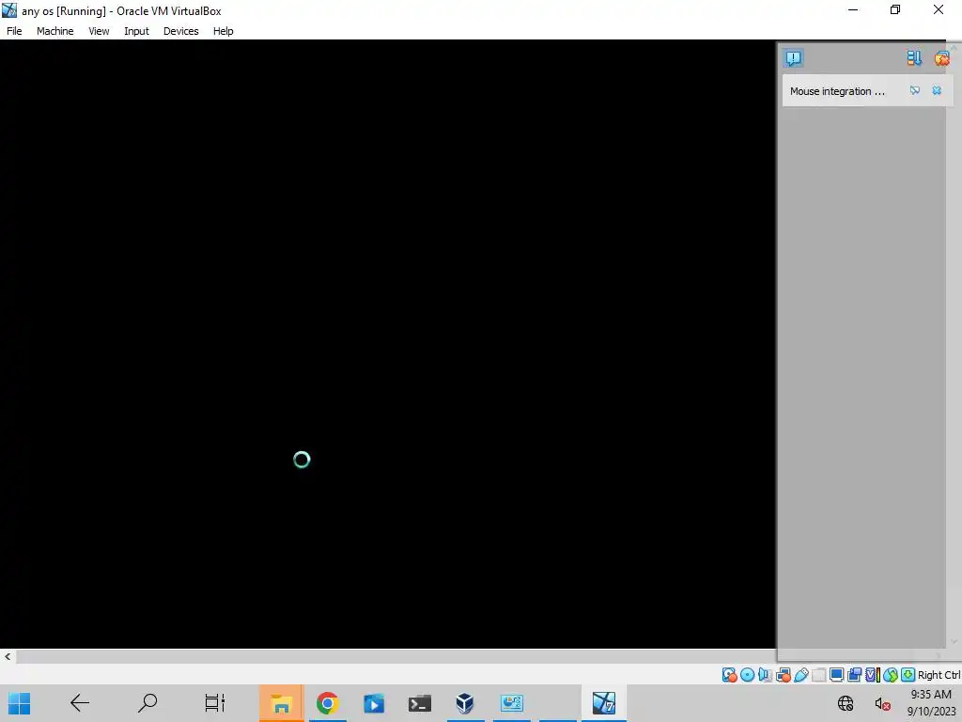Click the horizontal scrollbar left arrow
The width and height of the screenshot is (962, 722).
(8, 657)
